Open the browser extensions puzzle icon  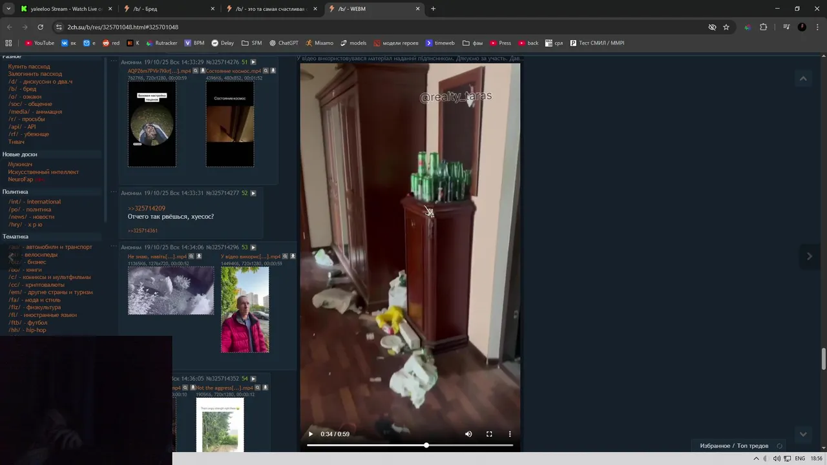tap(763, 27)
